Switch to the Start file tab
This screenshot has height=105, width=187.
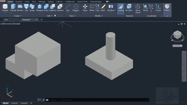coord(6,20)
